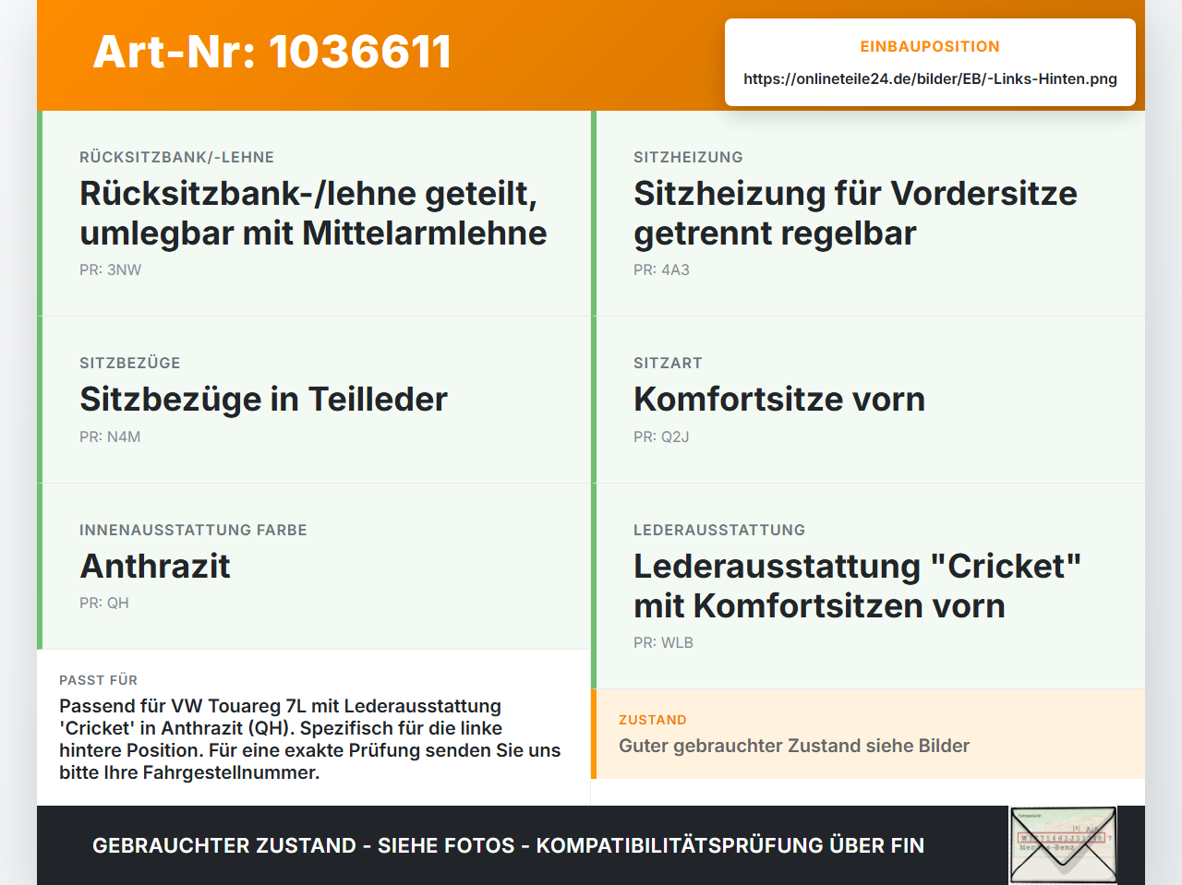Click the PR: WLB code

tap(663, 643)
